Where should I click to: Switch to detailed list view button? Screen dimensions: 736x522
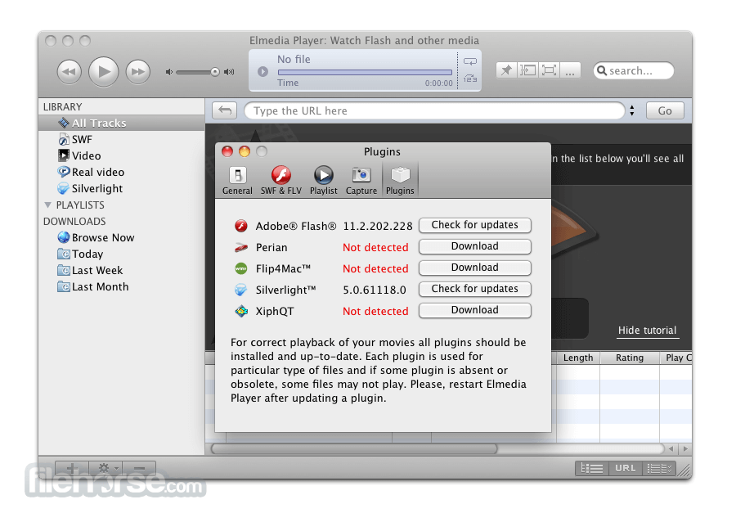coord(659,468)
